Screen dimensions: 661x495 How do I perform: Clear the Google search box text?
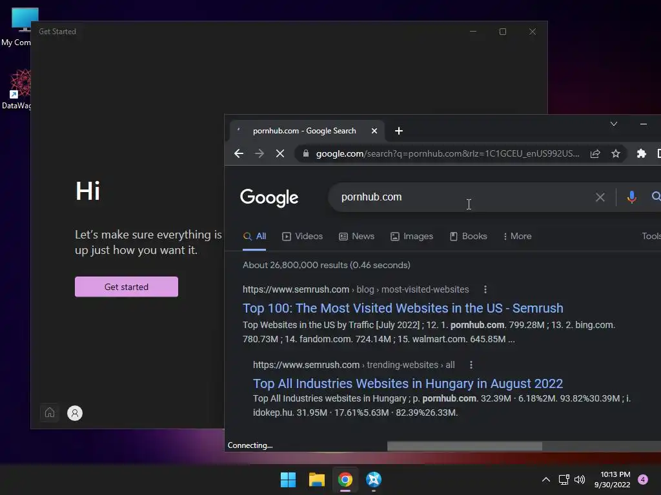click(x=600, y=197)
